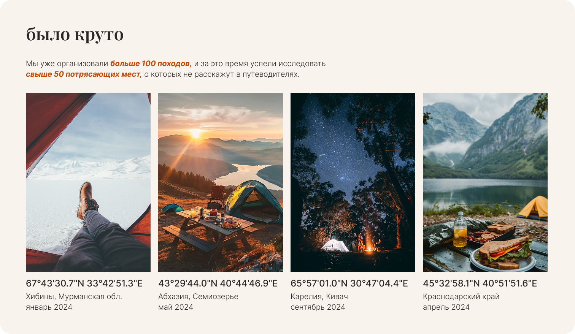Screen dimensions: 575x334
Task: Click highlighted text 'свыше 50 потрясающих мест'
Action: [84, 74]
